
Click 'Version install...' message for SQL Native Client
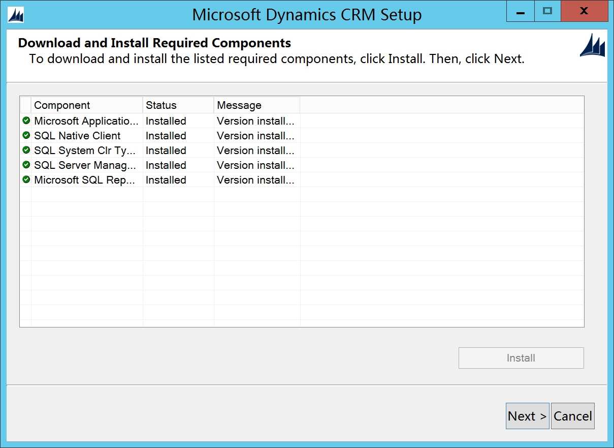click(255, 136)
